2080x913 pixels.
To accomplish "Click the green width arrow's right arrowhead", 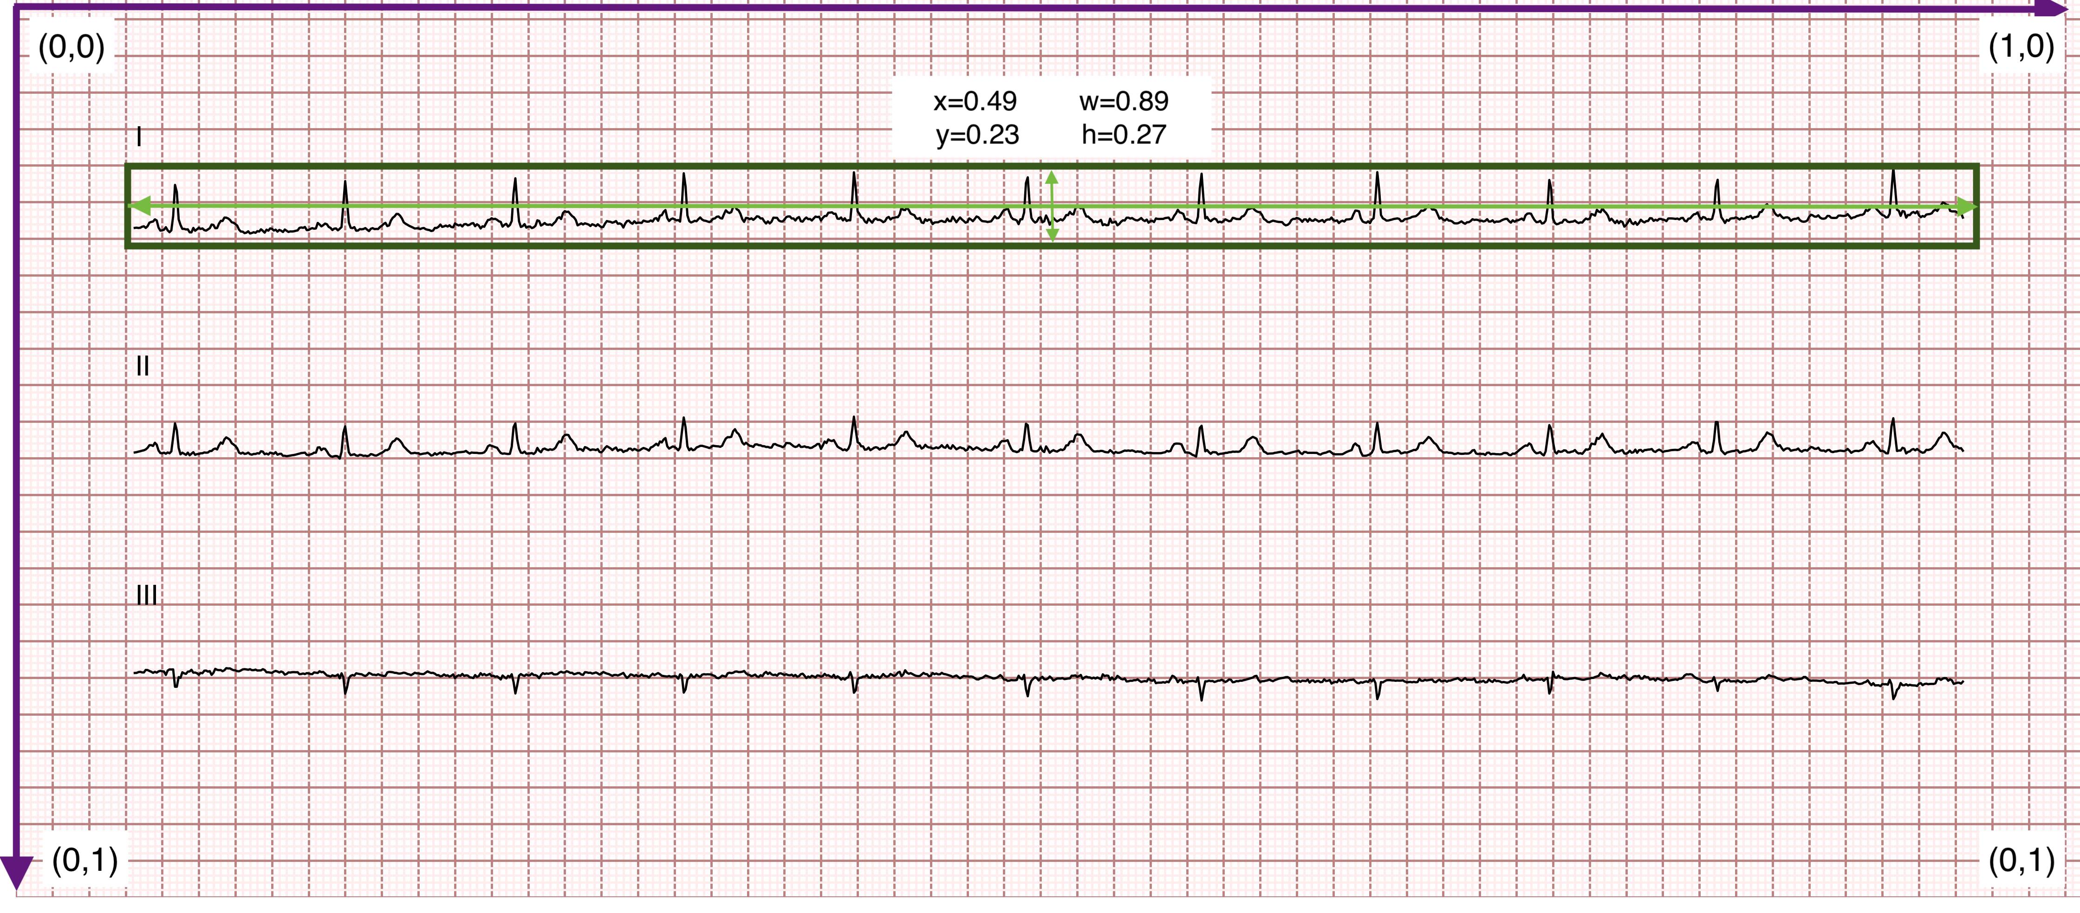I will coord(1965,207).
